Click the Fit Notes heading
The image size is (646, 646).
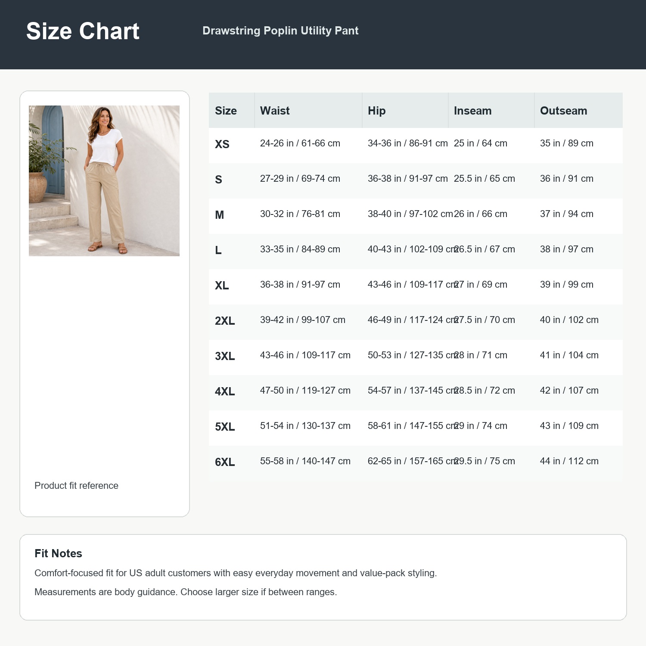pyautogui.click(x=58, y=553)
